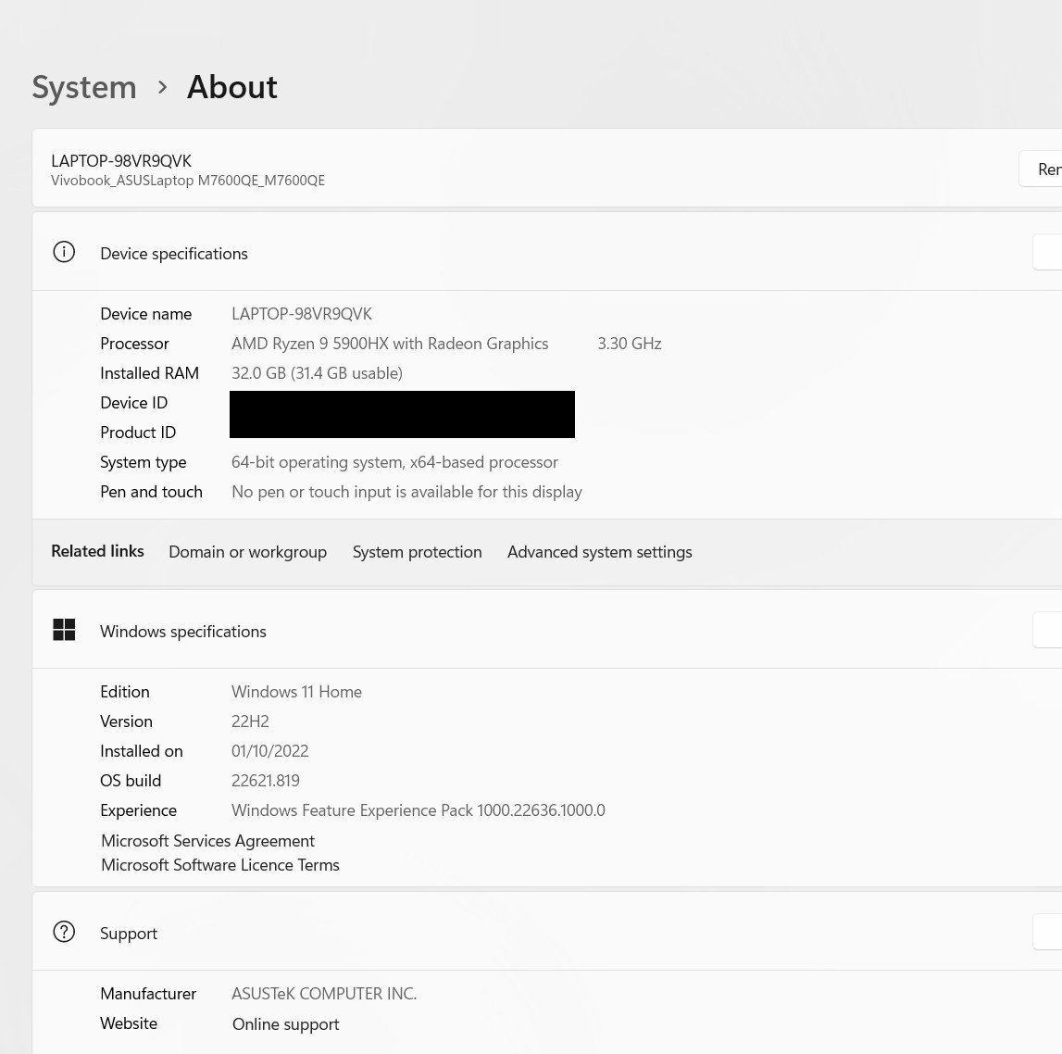Click the Windows 11 Home edition value
Image resolution: width=1062 pixels, height=1054 pixels.
(x=296, y=692)
